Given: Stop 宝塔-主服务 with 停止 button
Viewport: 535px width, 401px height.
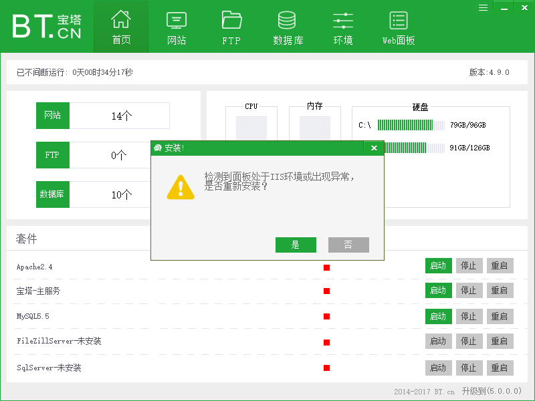Looking at the screenshot, I should point(469,290).
